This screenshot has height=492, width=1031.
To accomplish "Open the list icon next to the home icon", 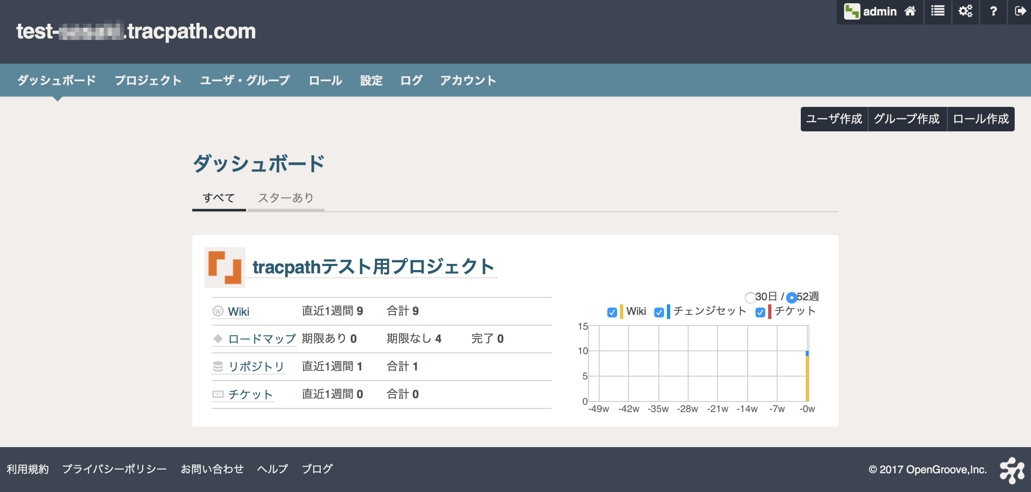I will (938, 11).
